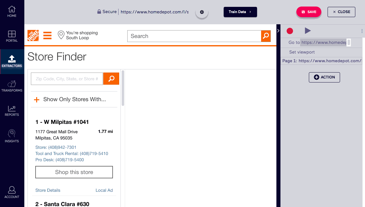View REPORTS via the sidebar icon
Image resolution: width=365 pixels, height=207 pixels.
12,111
